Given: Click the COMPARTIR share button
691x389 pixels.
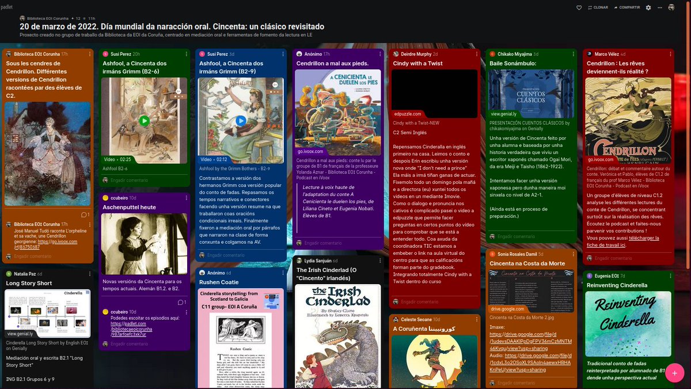Looking at the screenshot, I should (x=627, y=7).
